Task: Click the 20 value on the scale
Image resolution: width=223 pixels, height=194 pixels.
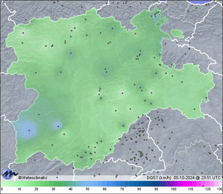Action: [x=36, y=189]
